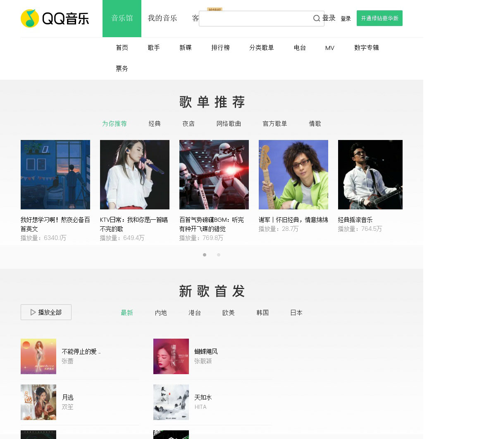Click the search magnifier icon
The height and width of the screenshot is (439, 496).
(x=317, y=19)
